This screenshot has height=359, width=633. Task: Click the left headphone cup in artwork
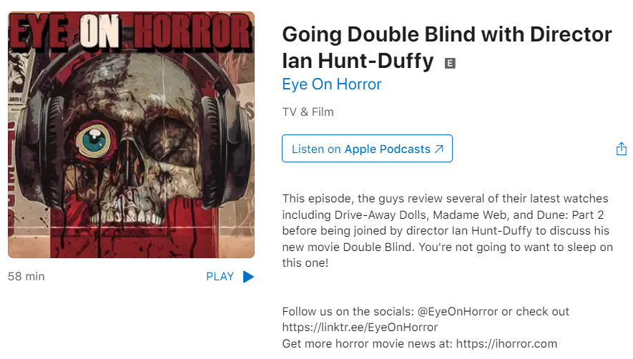click(40, 145)
